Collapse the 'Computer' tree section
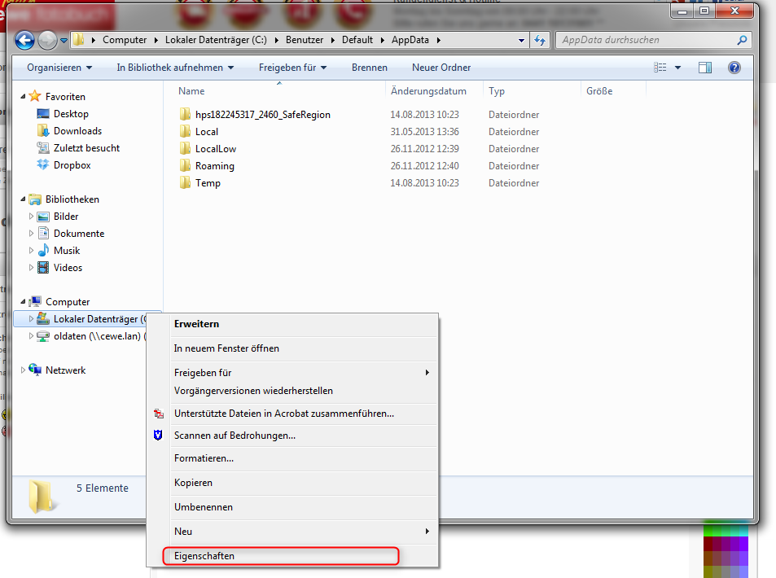Screen dimensions: 776x578 [x=23, y=301]
